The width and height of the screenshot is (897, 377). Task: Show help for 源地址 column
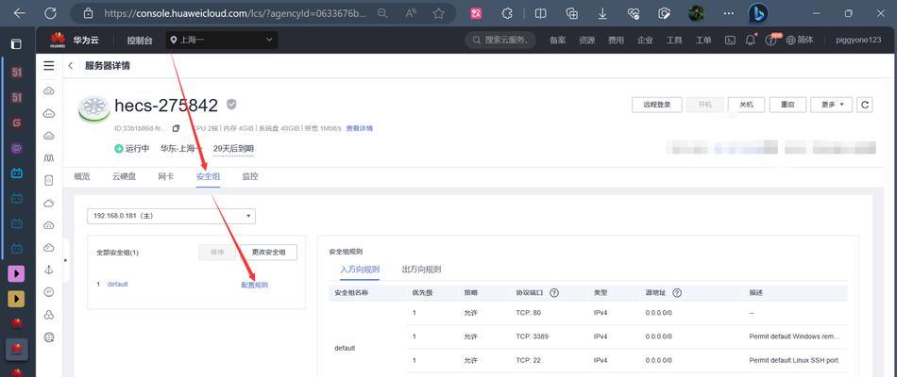click(677, 292)
